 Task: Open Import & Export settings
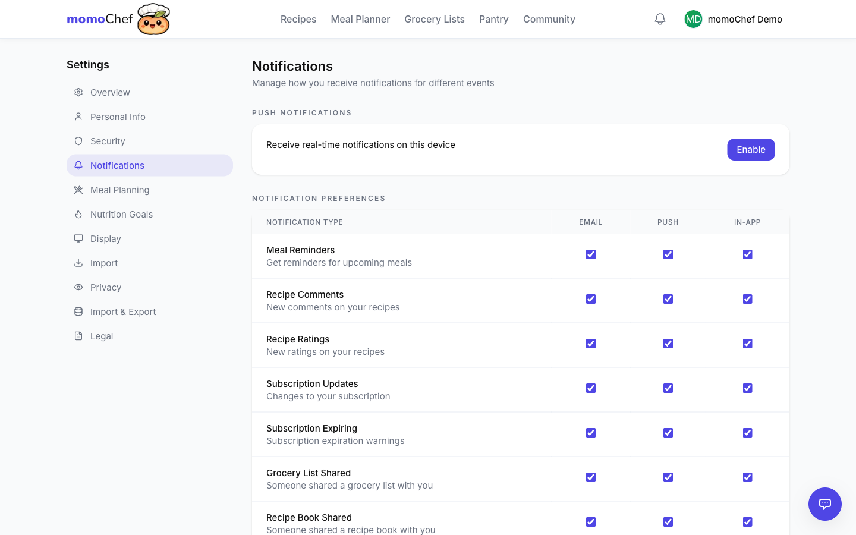click(150, 311)
